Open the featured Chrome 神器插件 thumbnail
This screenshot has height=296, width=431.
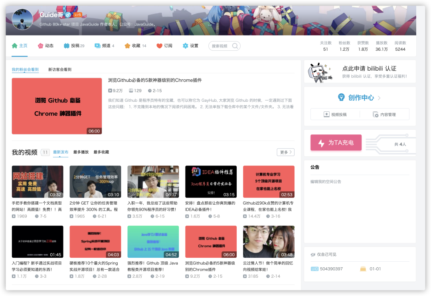coord(57,106)
